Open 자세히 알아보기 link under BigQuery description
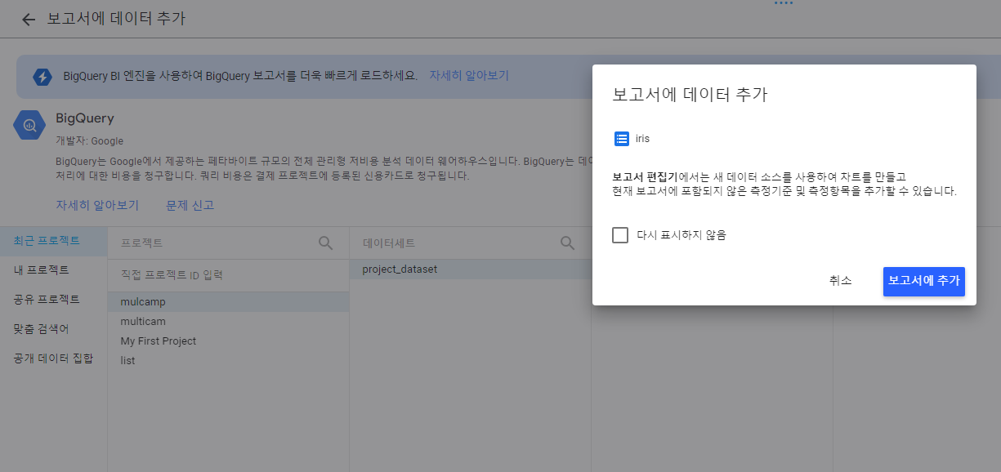This screenshot has width=1001, height=472. point(97,205)
